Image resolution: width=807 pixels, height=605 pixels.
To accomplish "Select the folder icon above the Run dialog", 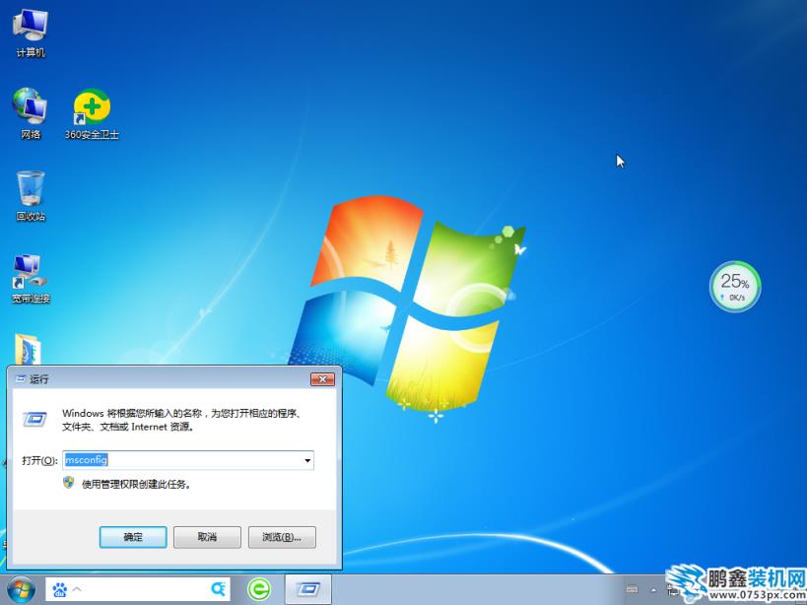I will pyautogui.click(x=28, y=349).
